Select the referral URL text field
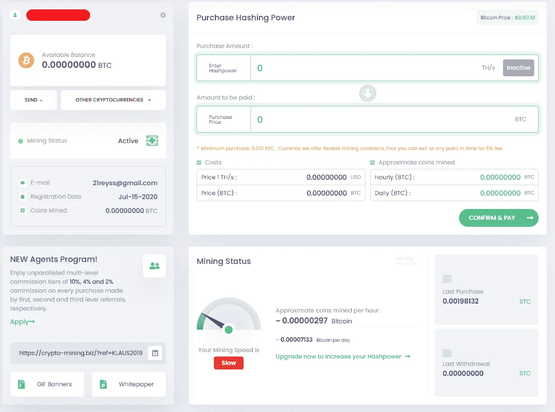555x412 pixels. pos(81,353)
